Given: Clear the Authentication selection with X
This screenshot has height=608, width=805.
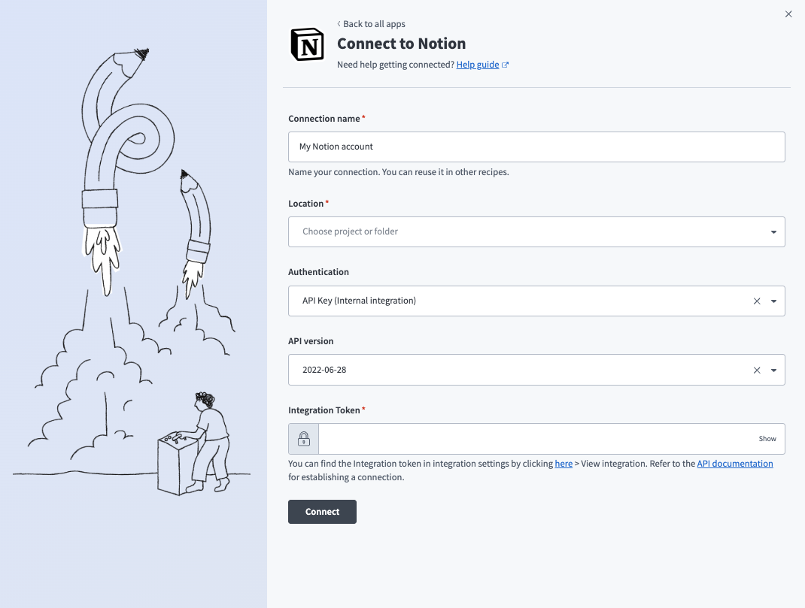Looking at the screenshot, I should coord(757,301).
